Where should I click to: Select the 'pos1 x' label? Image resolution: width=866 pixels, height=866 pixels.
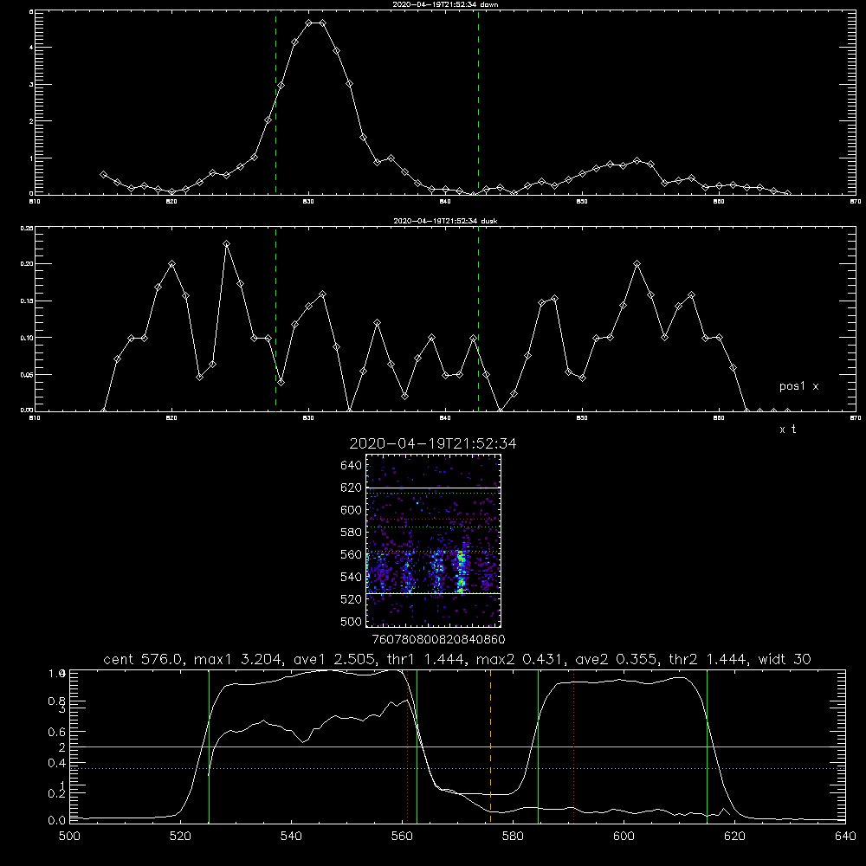[x=798, y=386]
